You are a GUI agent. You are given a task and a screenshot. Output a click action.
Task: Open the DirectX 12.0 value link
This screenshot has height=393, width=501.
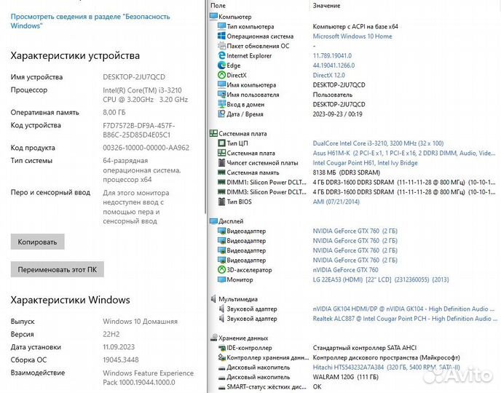[x=329, y=75]
